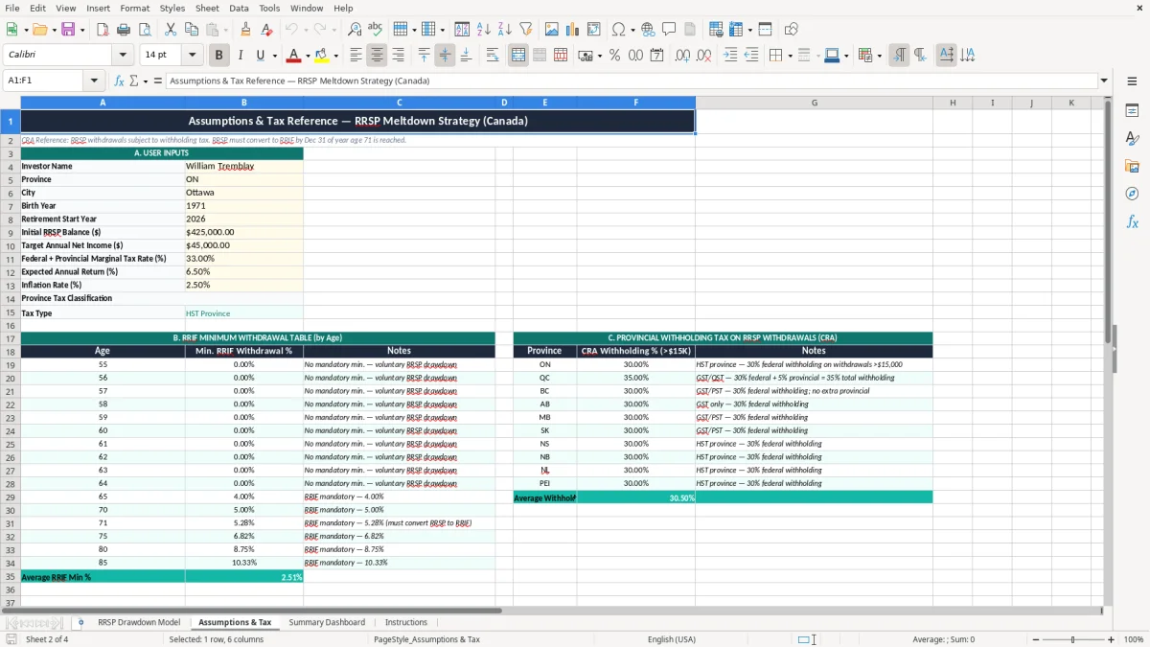Click sidebar settings hamburger button
The image size is (1150, 647).
tap(1132, 81)
